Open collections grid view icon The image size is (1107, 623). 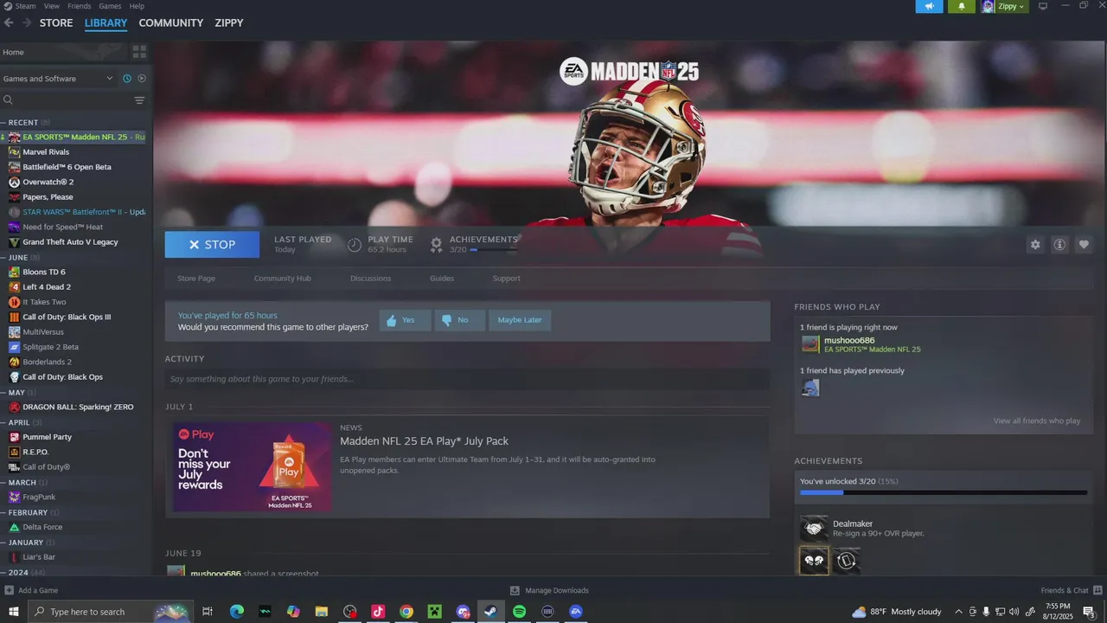pos(139,52)
